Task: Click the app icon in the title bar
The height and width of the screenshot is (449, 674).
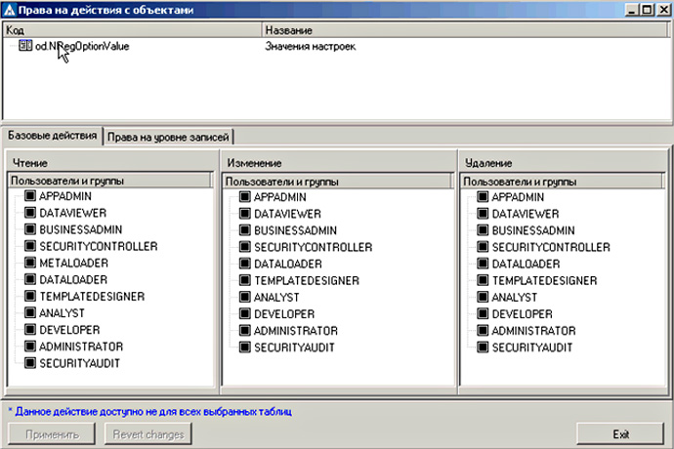Action: (11, 10)
